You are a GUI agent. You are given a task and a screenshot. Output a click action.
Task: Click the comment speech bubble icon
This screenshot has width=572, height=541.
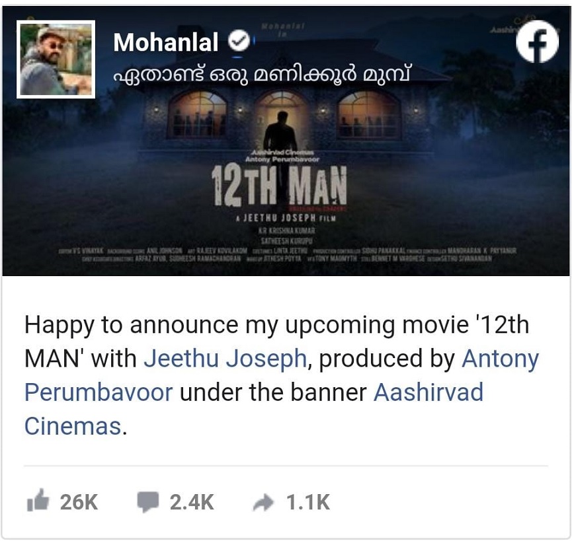147,501
